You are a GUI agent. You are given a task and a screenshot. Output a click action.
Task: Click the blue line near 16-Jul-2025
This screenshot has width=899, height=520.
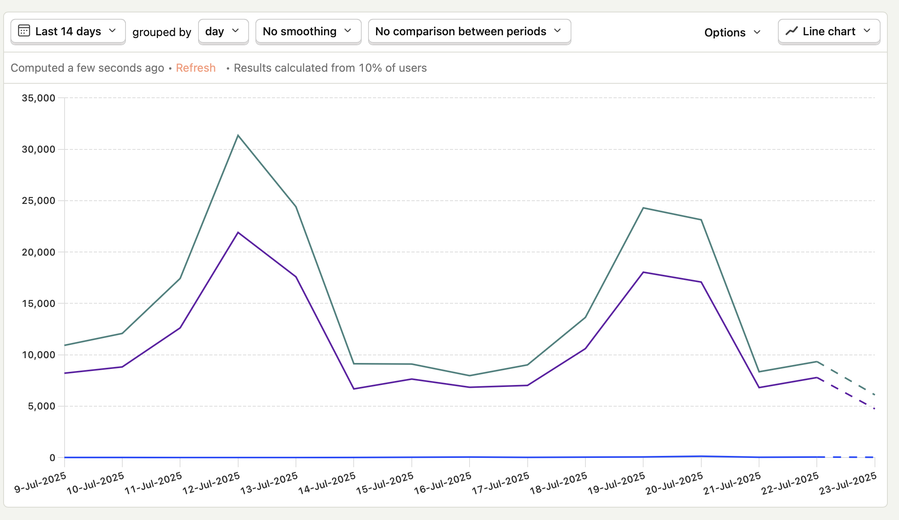click(x=470, y=457)
